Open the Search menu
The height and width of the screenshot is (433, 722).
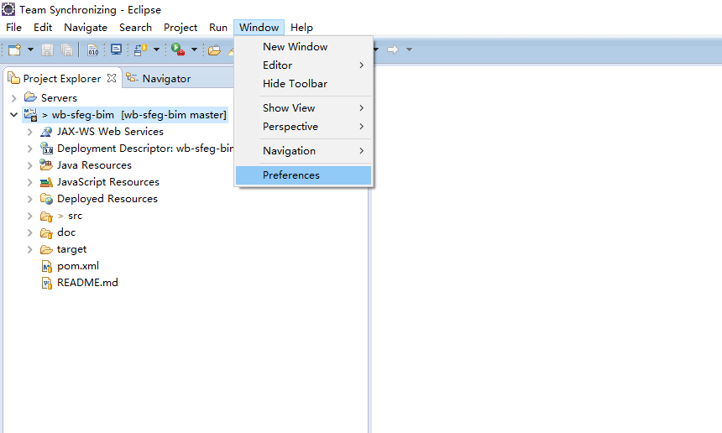[x=135, y=28]
